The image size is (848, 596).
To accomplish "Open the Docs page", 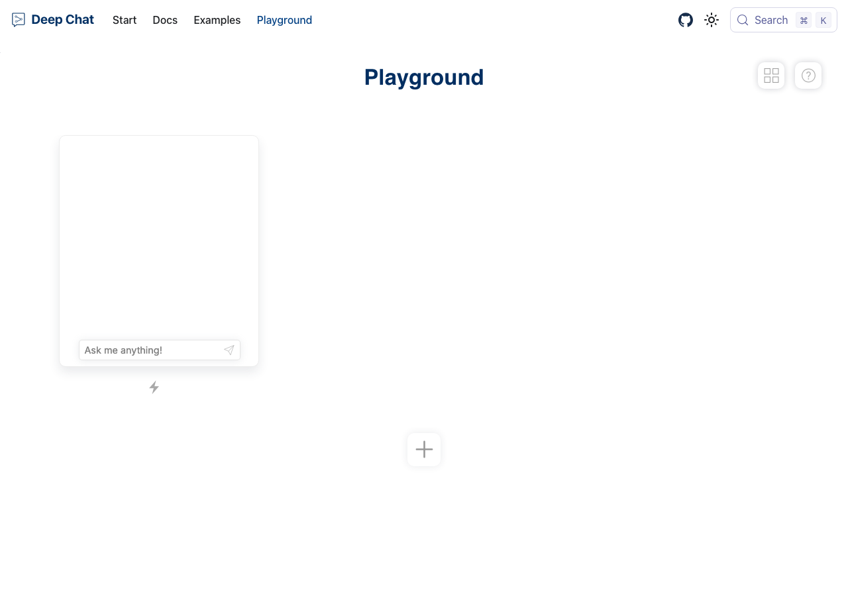I will point(165,20).
